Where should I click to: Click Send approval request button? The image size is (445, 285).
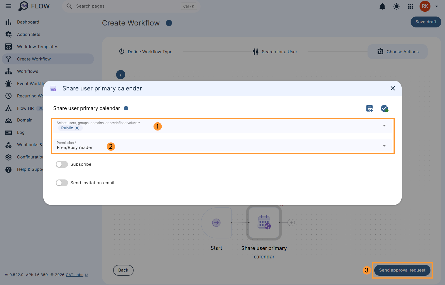[x=402, y=270]
